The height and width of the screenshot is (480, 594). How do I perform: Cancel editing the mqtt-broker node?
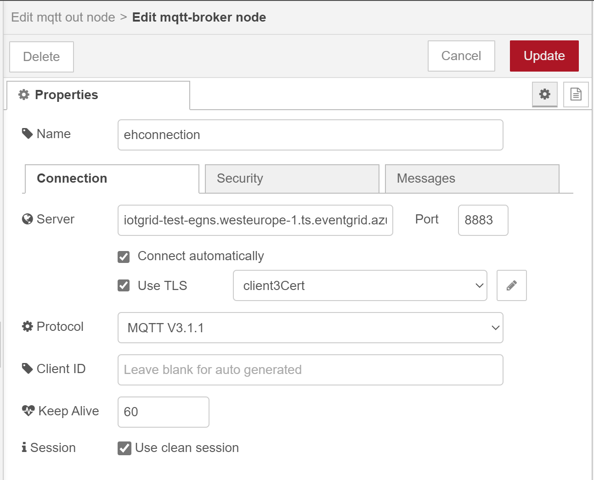click(x=461, y=56)
